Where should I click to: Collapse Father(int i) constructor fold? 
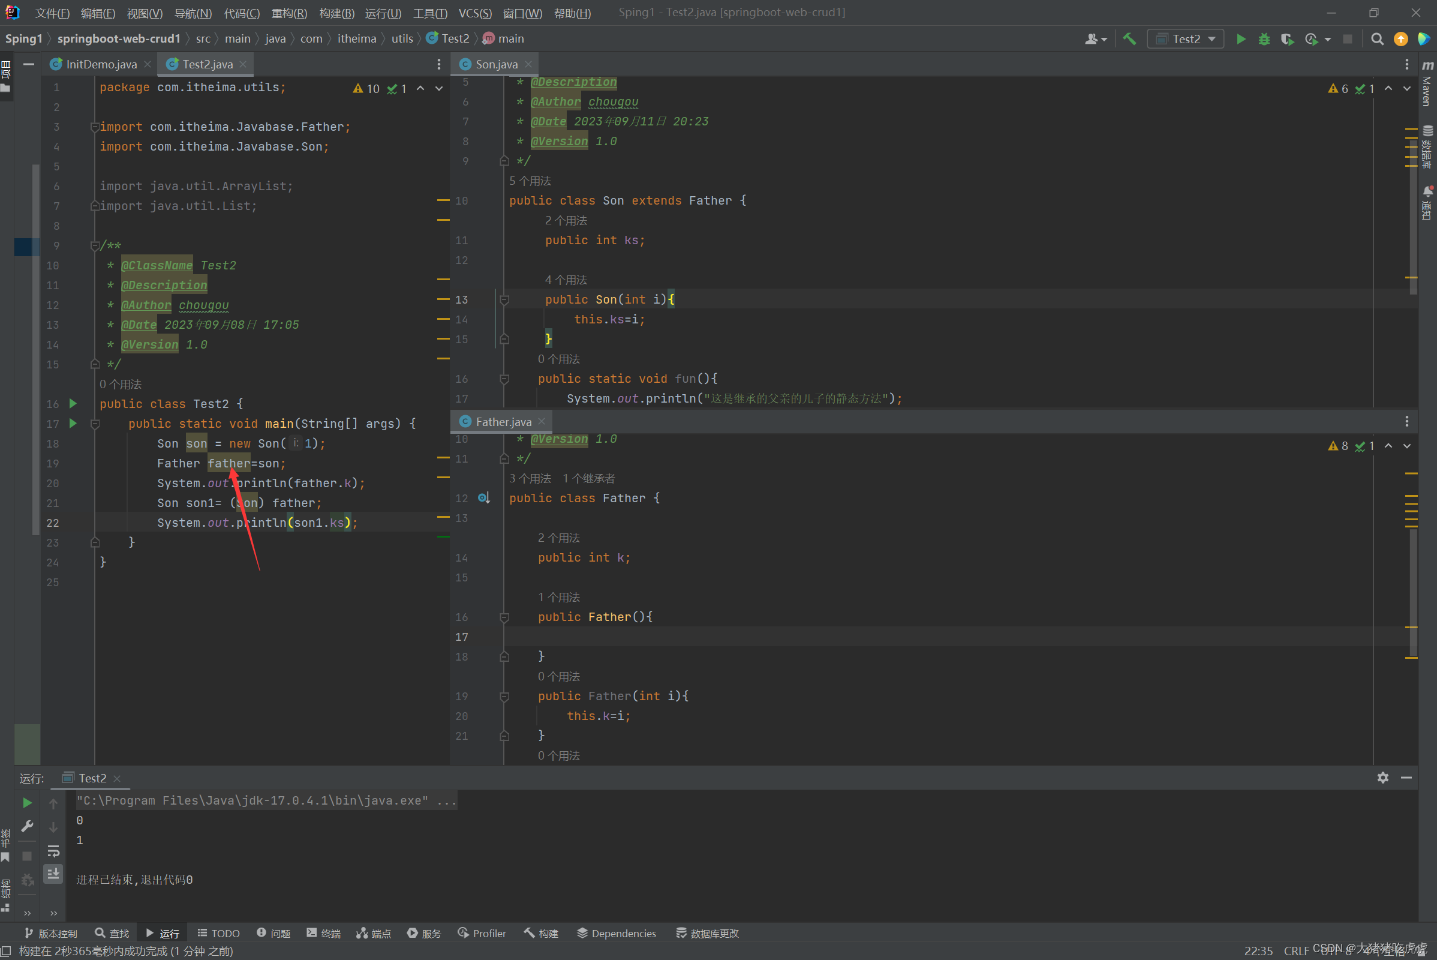[x=504, y=696]
